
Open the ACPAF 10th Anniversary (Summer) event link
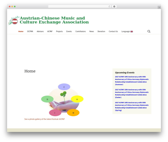point(132,81)
